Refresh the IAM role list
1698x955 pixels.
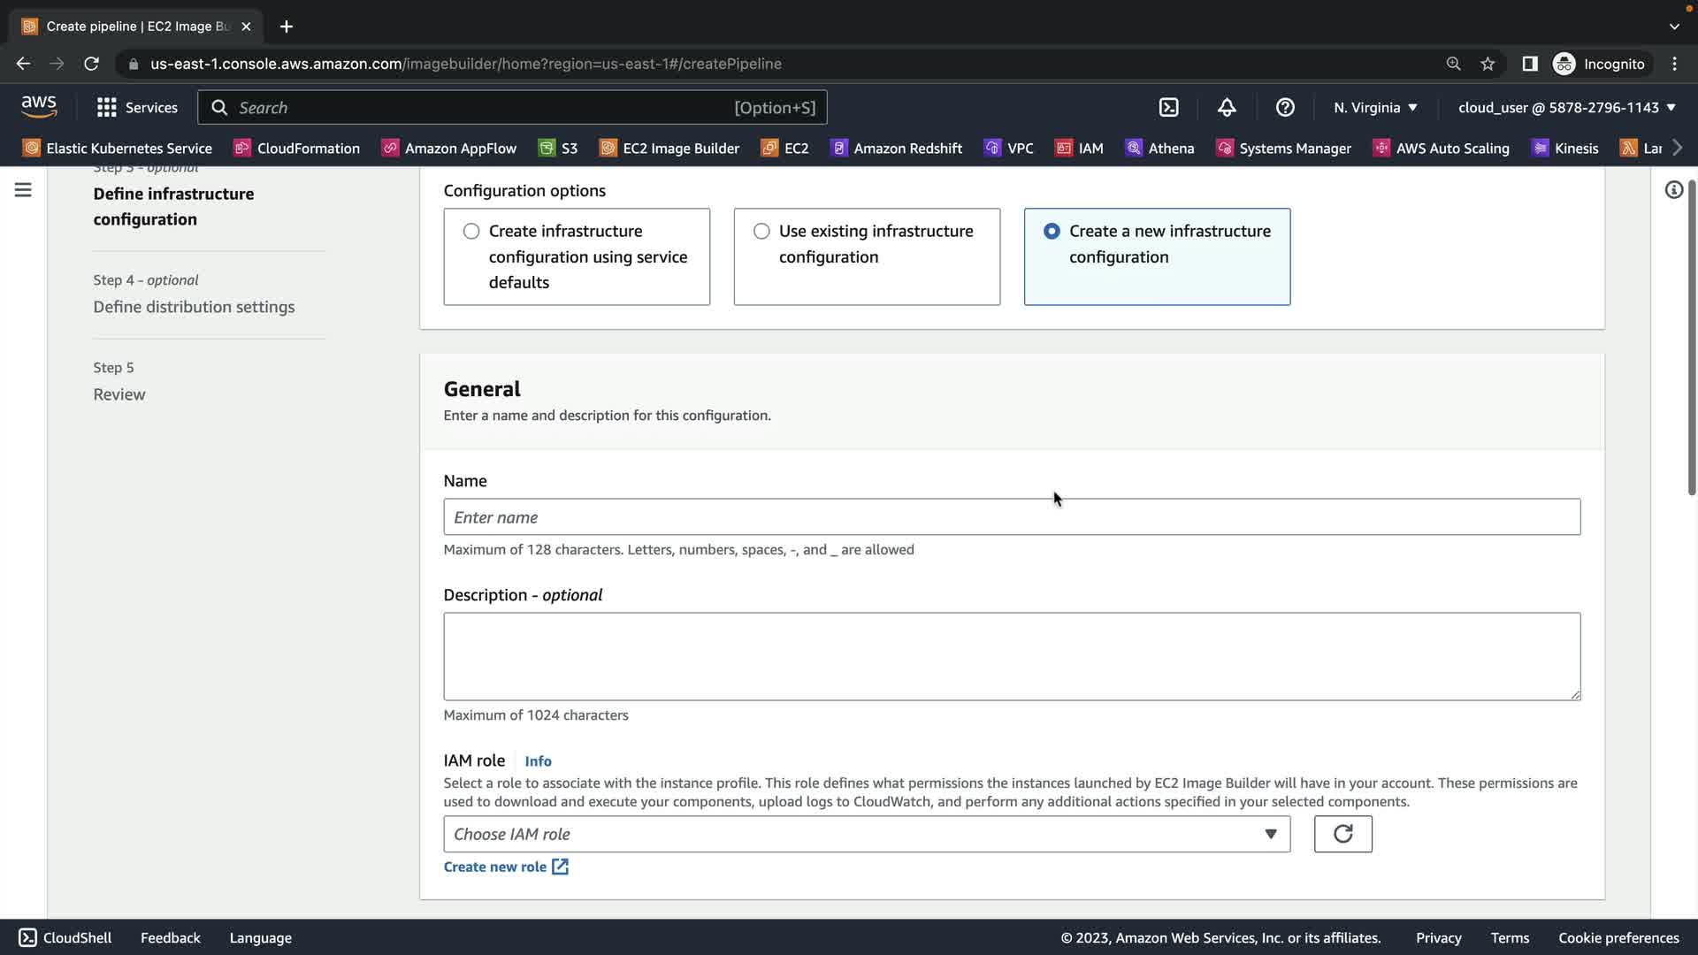point(1342,834)
